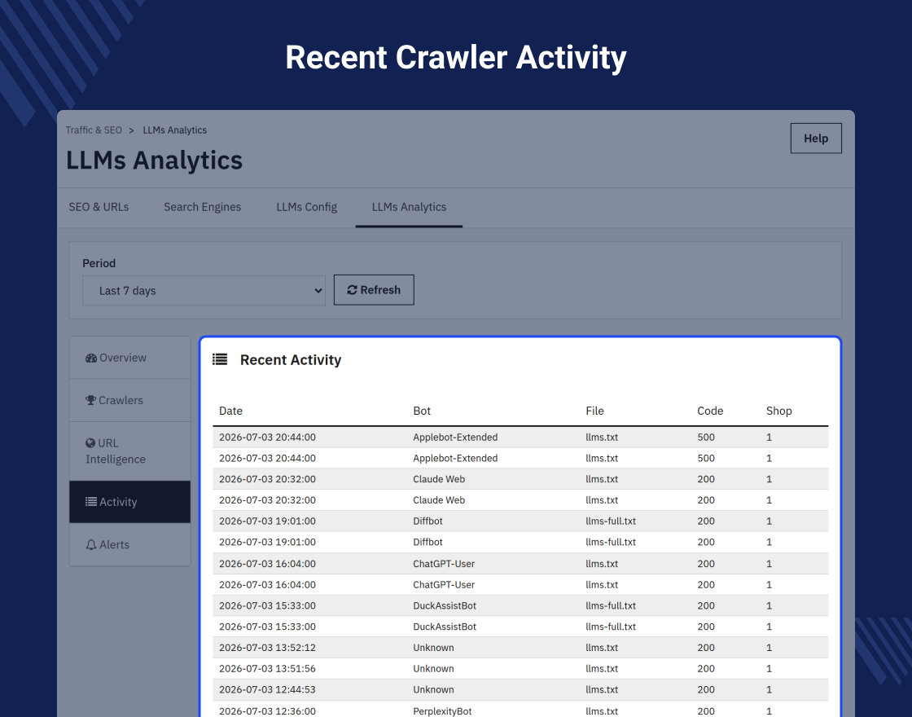Open the Last 7 days select box
The width and height of the screenshot is (912, 717).
[204, 290]
